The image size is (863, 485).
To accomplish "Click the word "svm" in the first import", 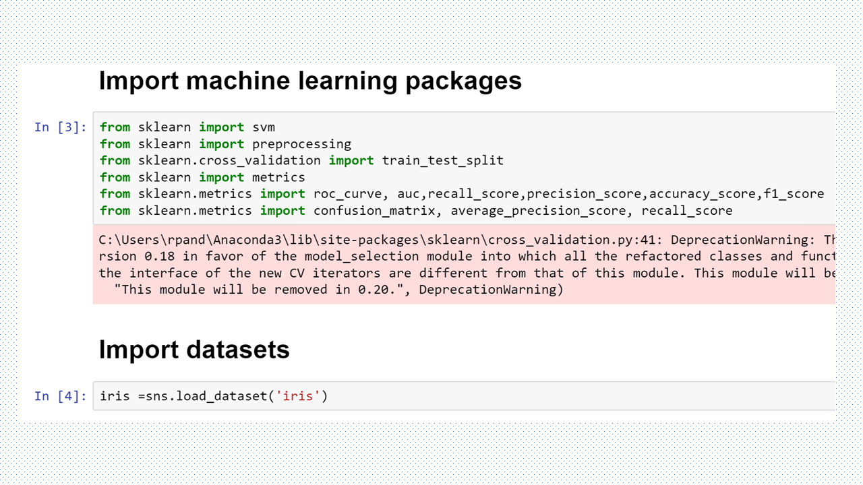I will click(x=264, y=127).
